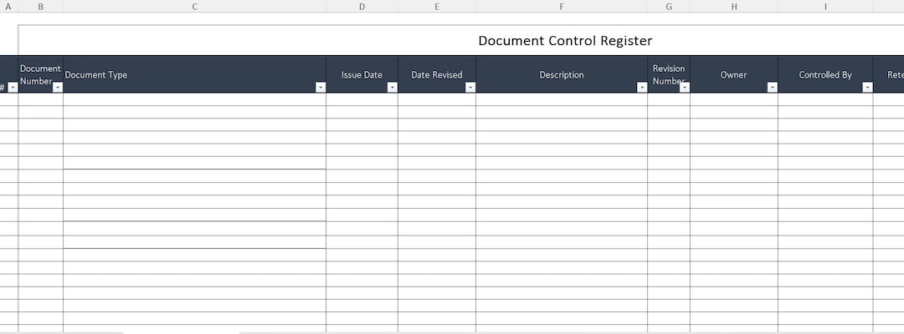This screenshot has height=334, width=904.
Task: Click first empty cell under Document Type
Action: [195, 99]
